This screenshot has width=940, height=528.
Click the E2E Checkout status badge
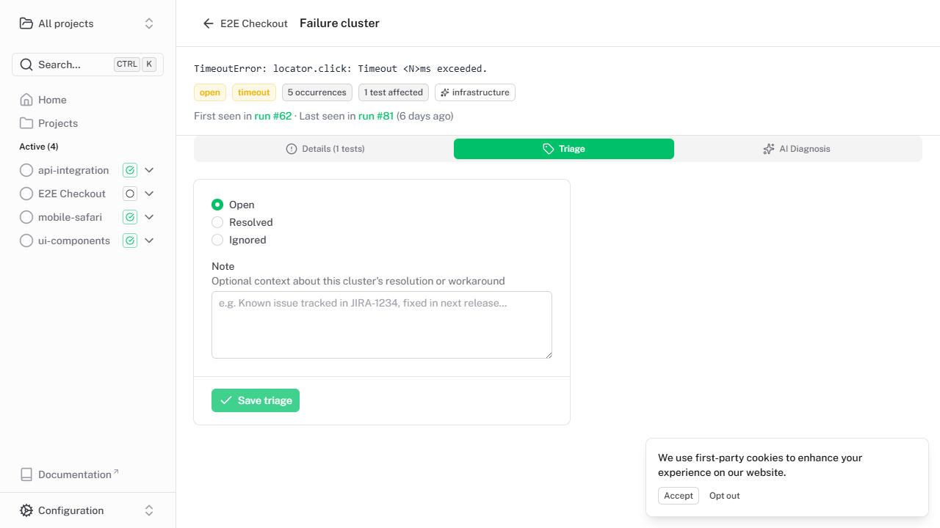[x=130, y=194]
